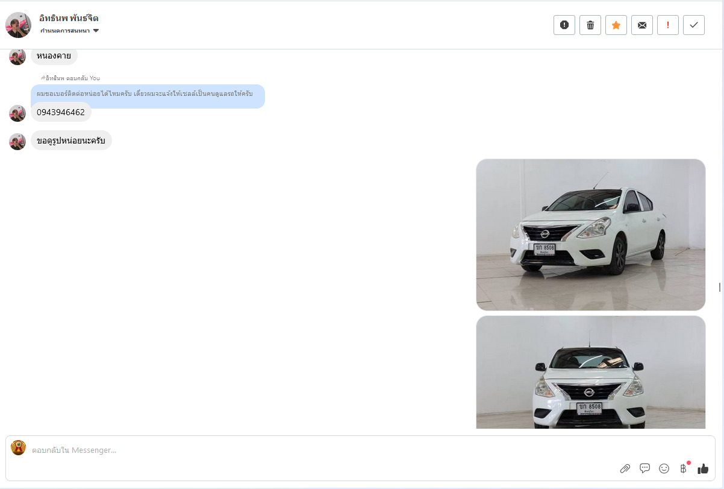This screenshot has height=489, width=724.
Task: Open first white Nissan car photo
Action: 590,235
